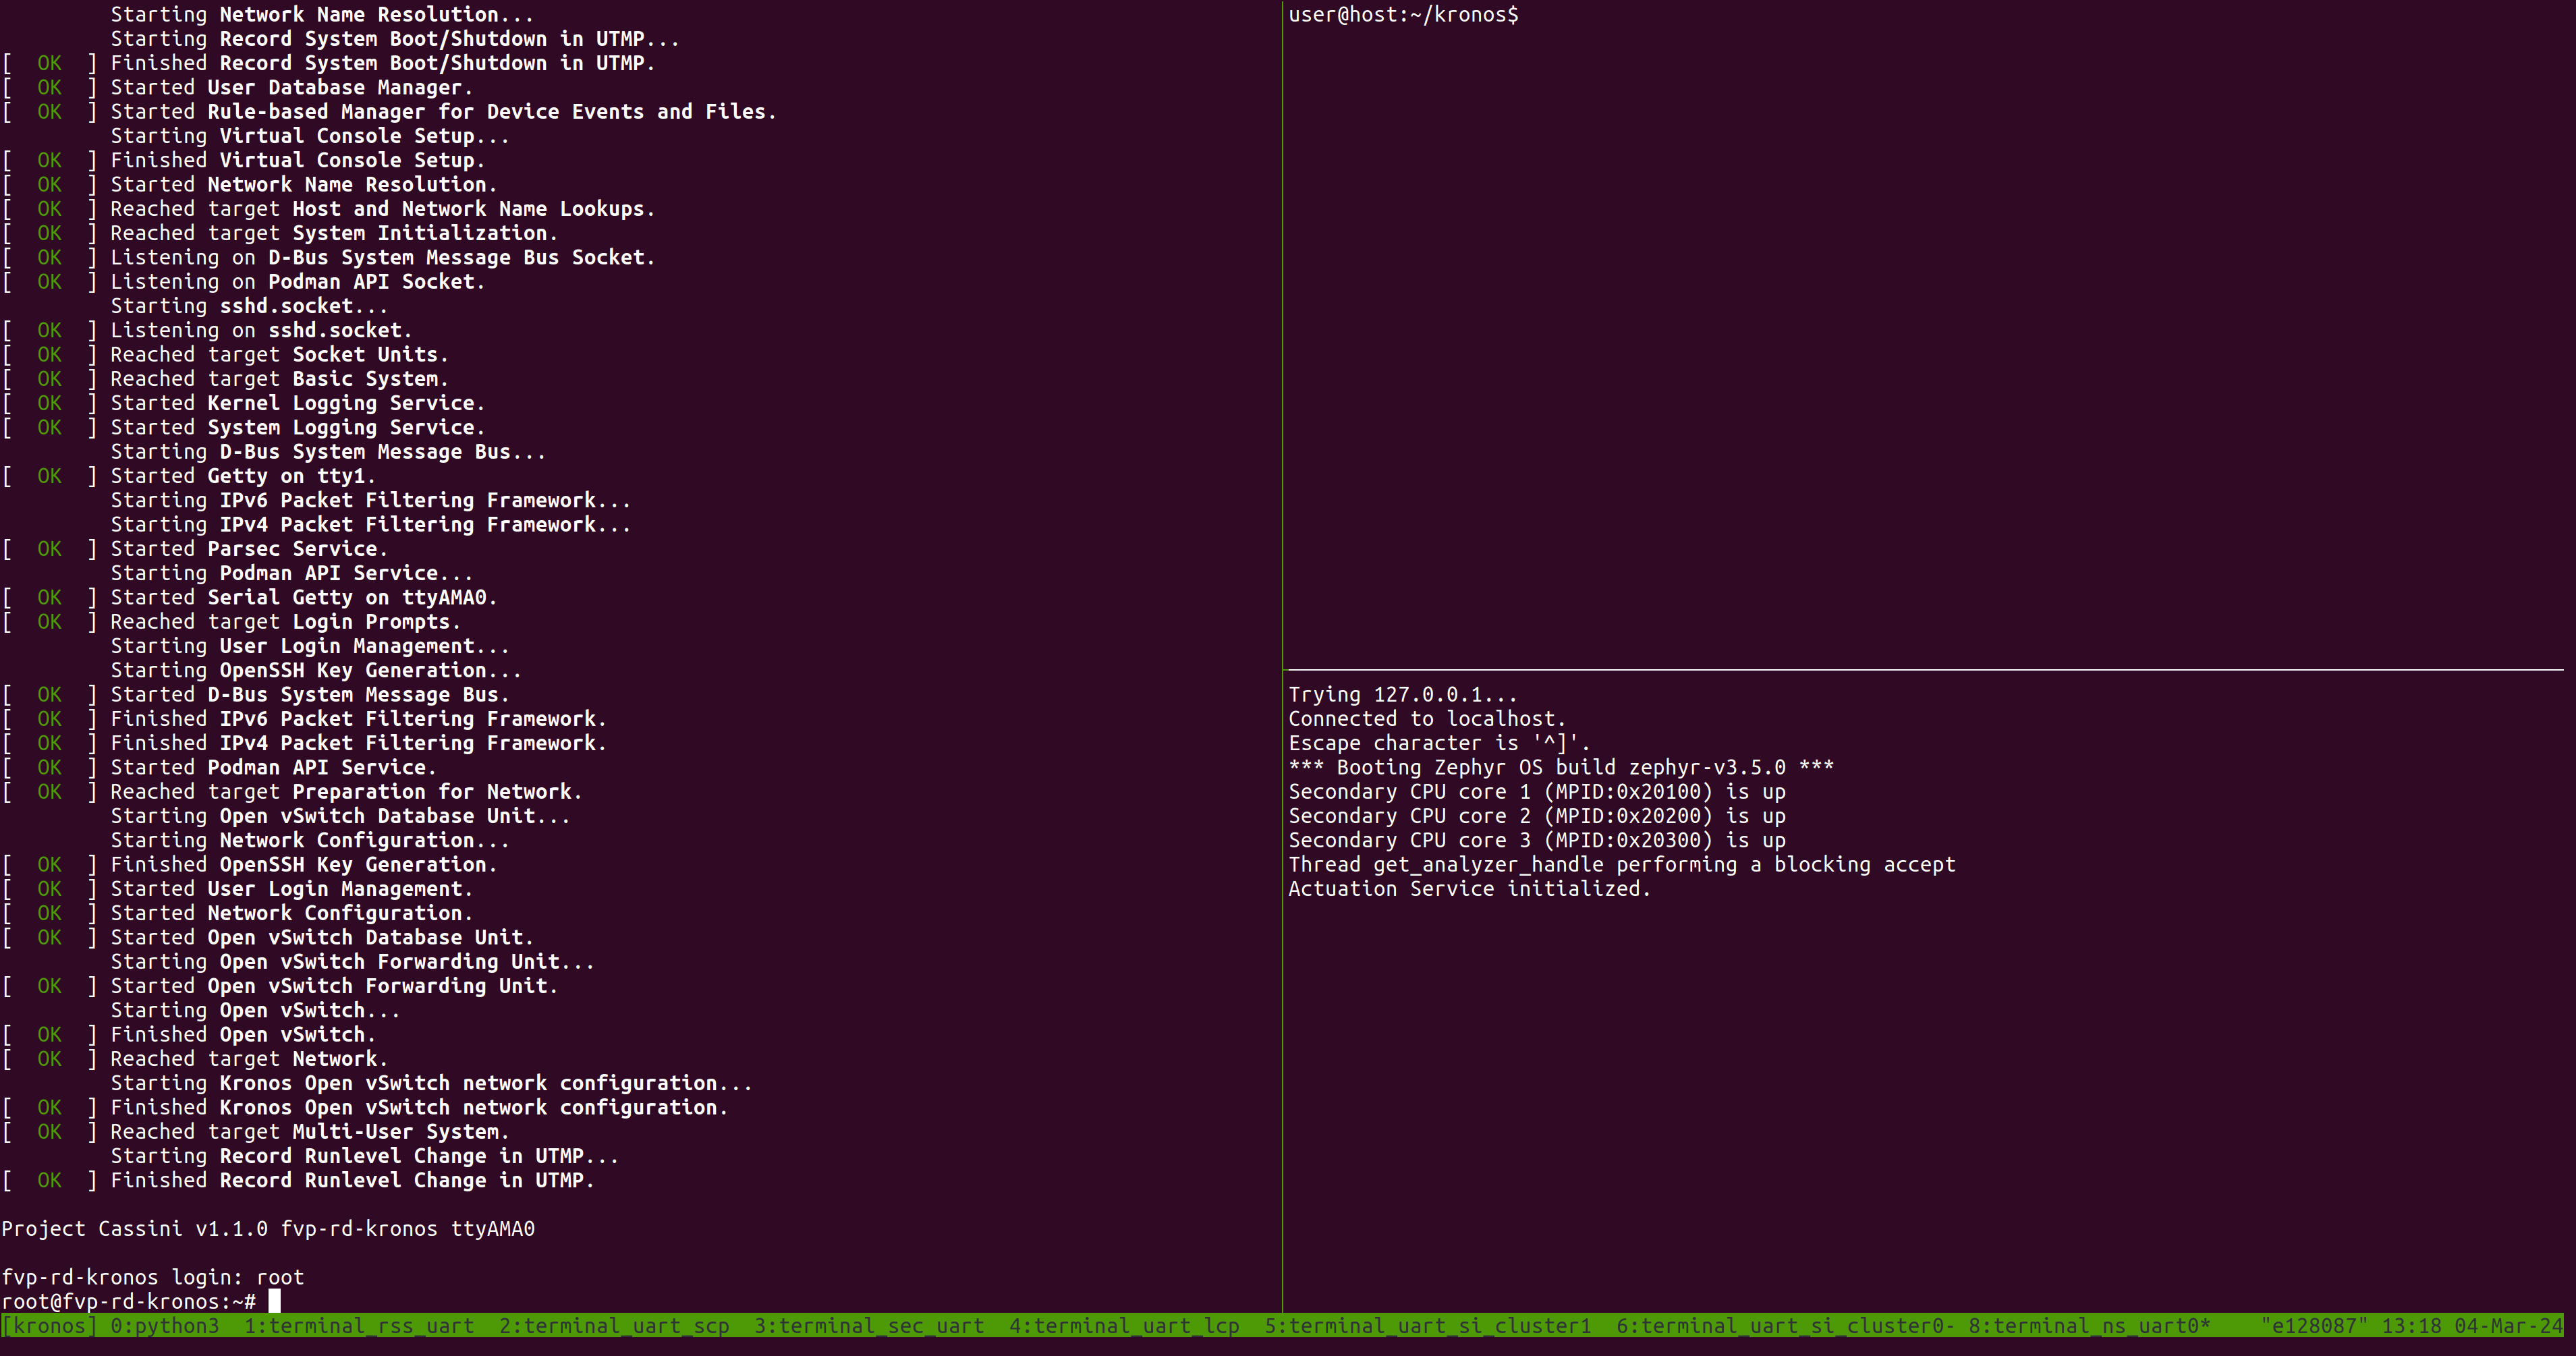The height and width of the screenshot is (1356, 2576).
Task: Click 'Finished Open vSwitch.' line
Action: (x=243, y=1035)
